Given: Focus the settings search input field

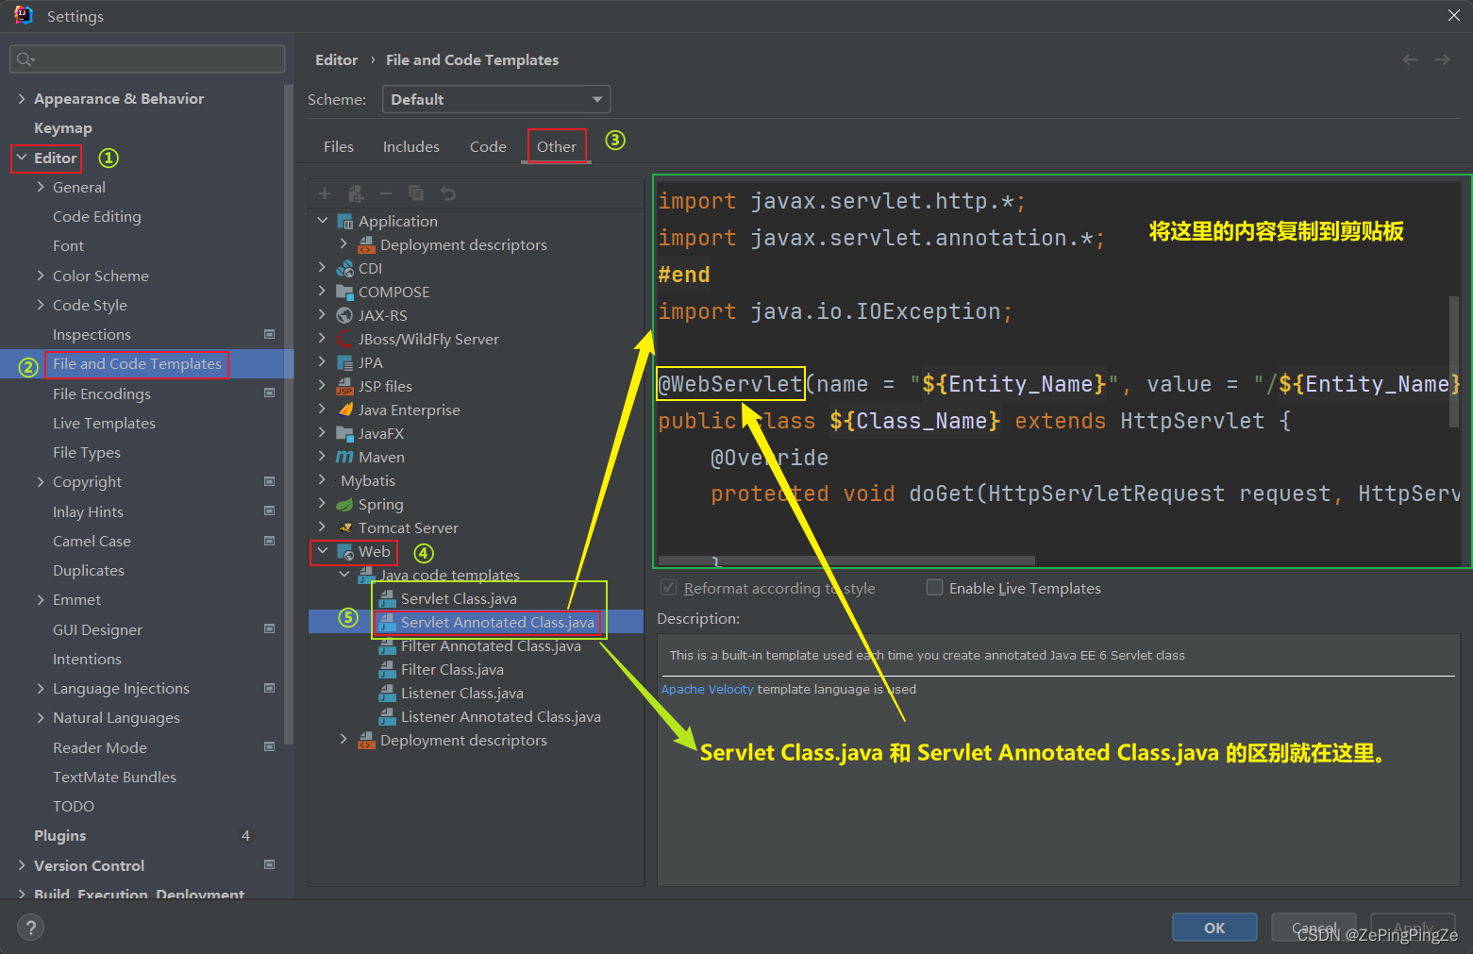Looking at the screenshot, I should click(x=147, y=59).
